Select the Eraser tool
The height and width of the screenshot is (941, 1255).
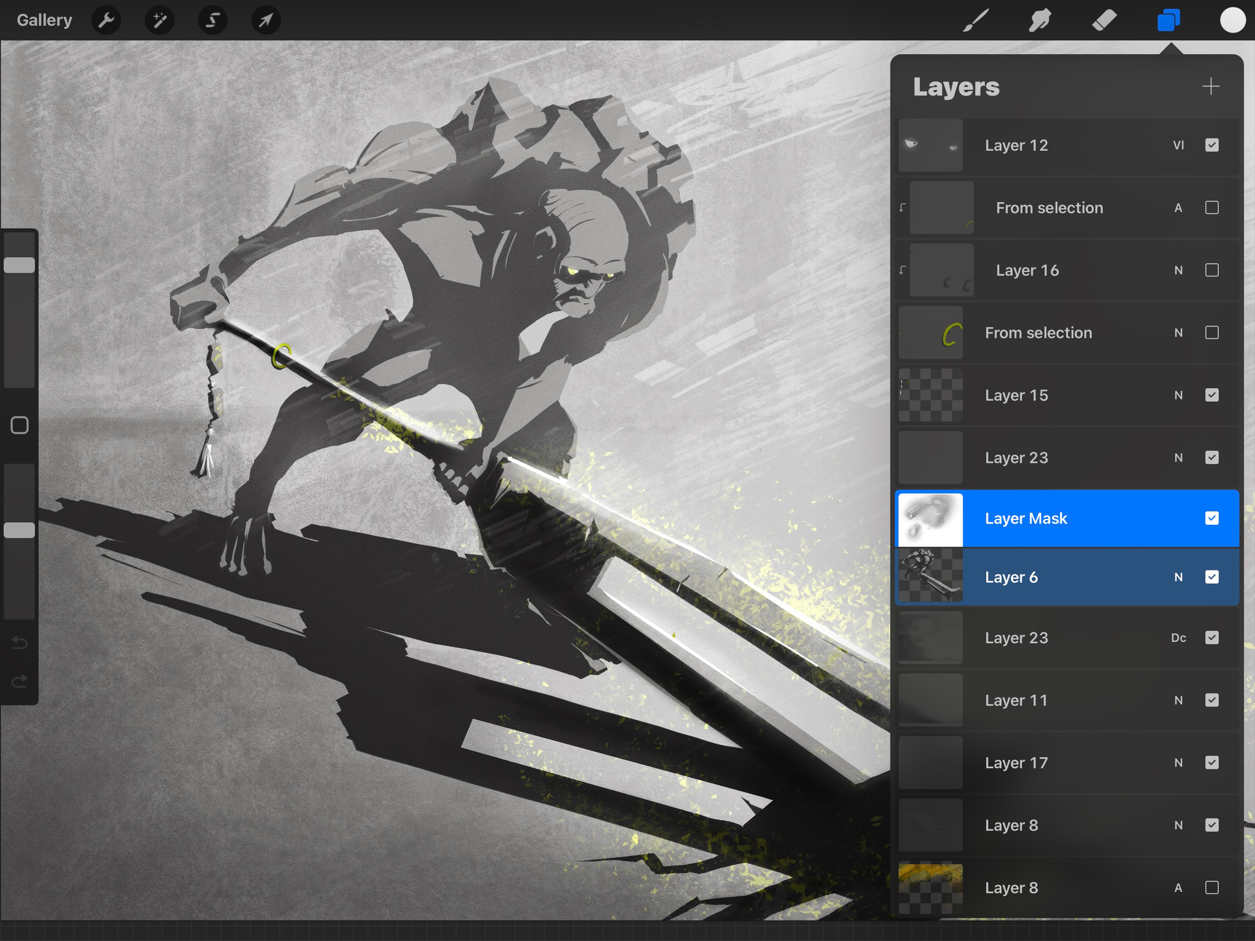[x=1104, y=21]
